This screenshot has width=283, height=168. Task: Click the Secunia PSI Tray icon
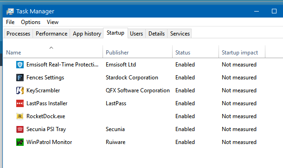(x=20, y=129)
